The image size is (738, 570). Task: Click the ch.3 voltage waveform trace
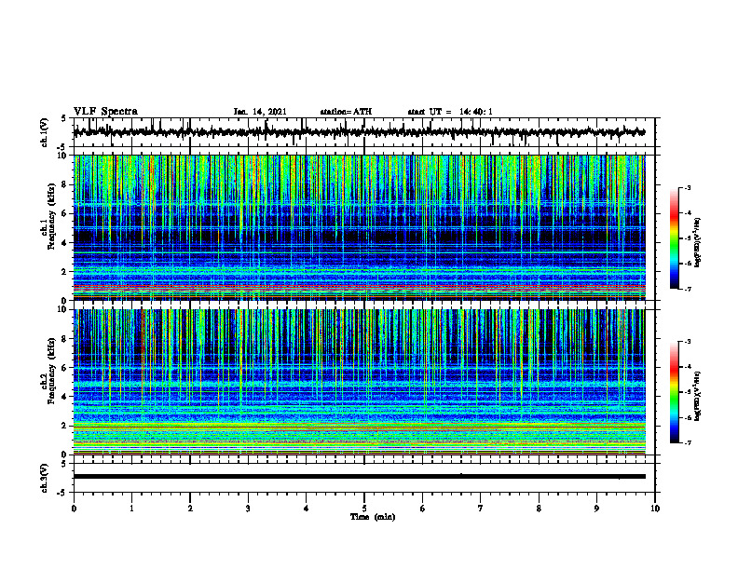click(x=359, y=477)
